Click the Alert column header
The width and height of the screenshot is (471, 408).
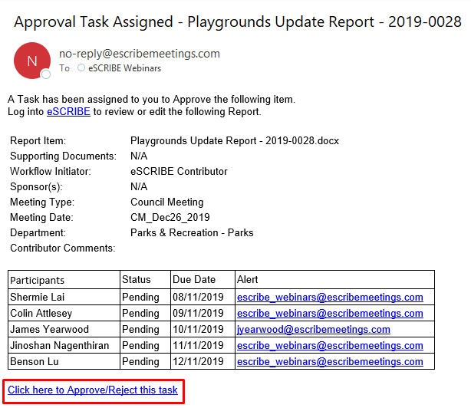[x=247, y=279]
